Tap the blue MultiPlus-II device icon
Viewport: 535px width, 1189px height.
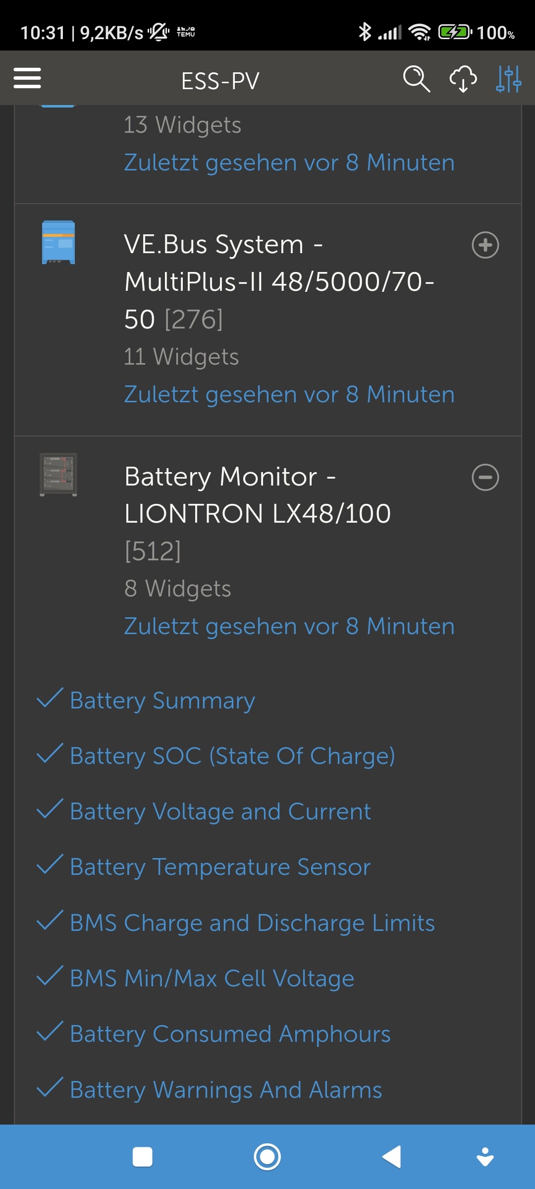coord(58,242)
